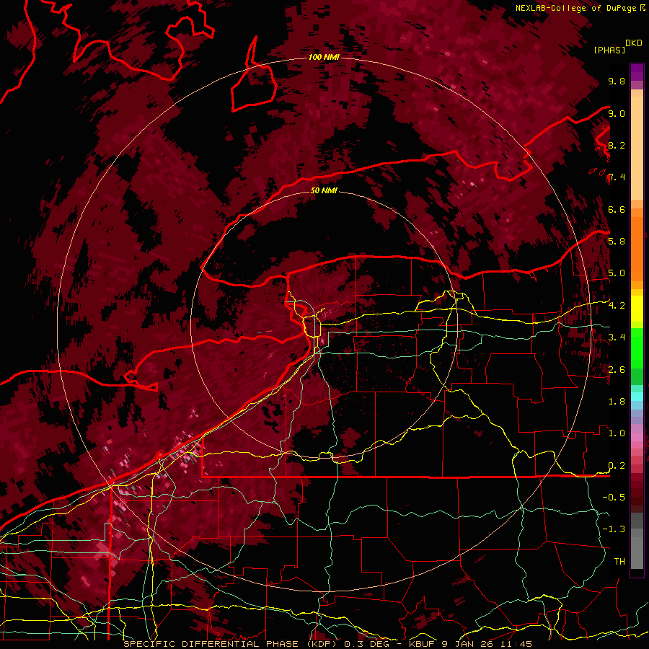Select the 0.2 legend value
Viewport: 649px width, 649px height.
click(x=617, y=466)
